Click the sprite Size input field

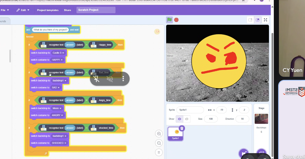(211, 119)
